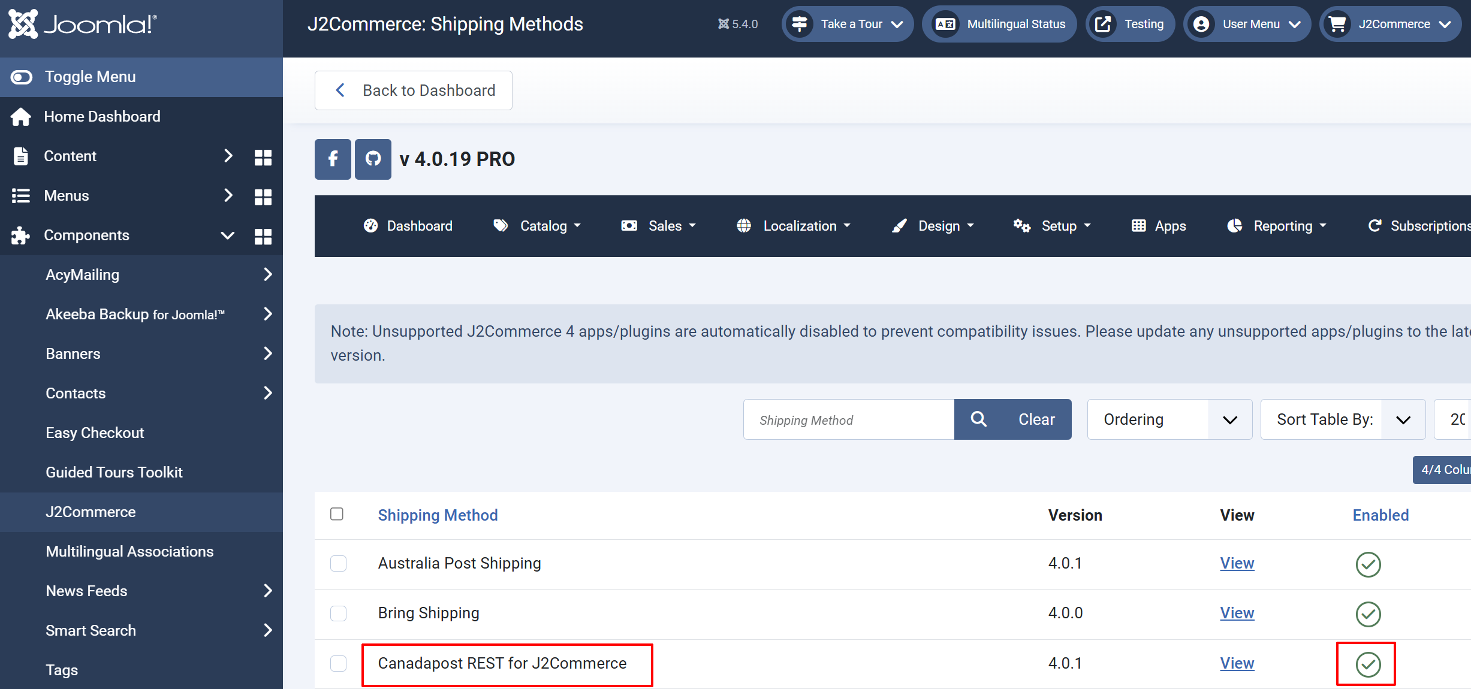The width and height of the screenshot is (1471, 689).
Task: Click enabled checkmark for Australia Post Shipping
Action: pos(1368,564)
